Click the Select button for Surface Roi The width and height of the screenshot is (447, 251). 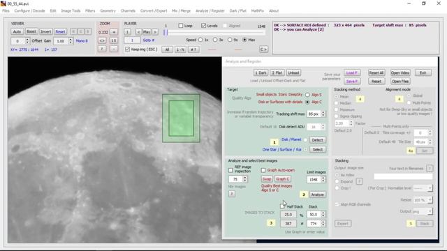tap(318, 149)
